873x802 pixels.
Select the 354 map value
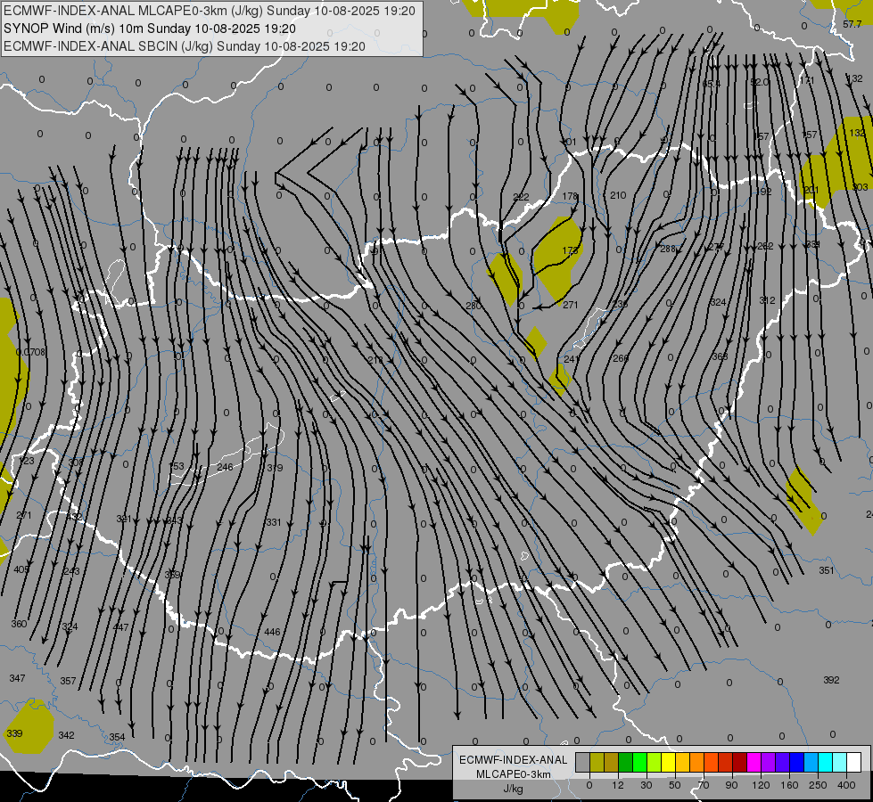[x=117, y=737]
